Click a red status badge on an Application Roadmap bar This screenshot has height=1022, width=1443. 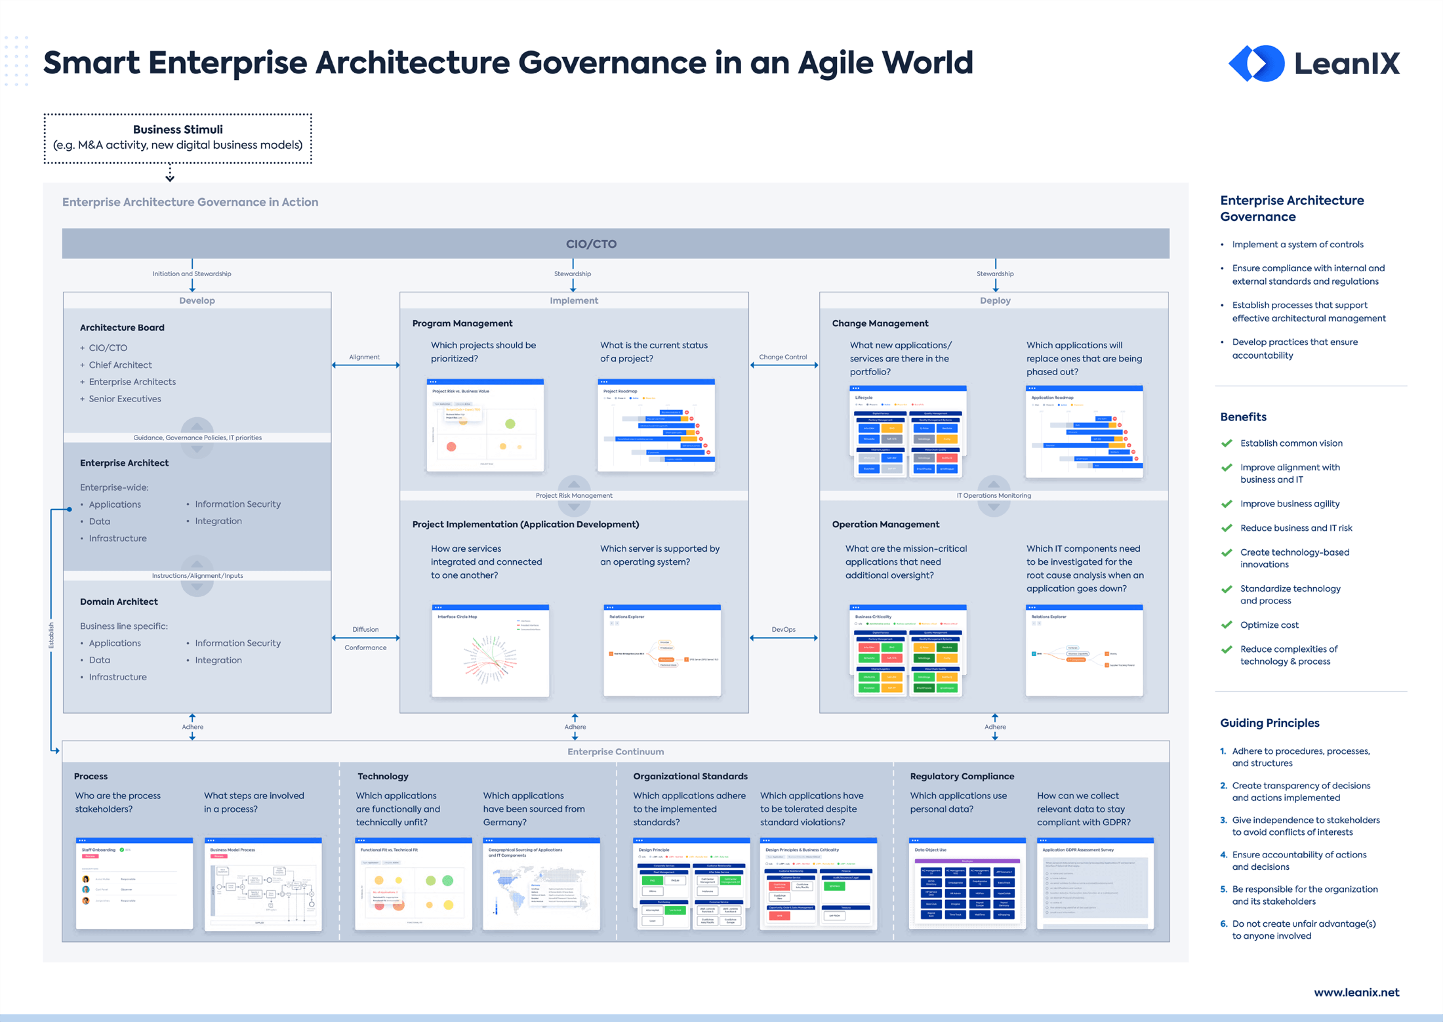click(1115, 419)
